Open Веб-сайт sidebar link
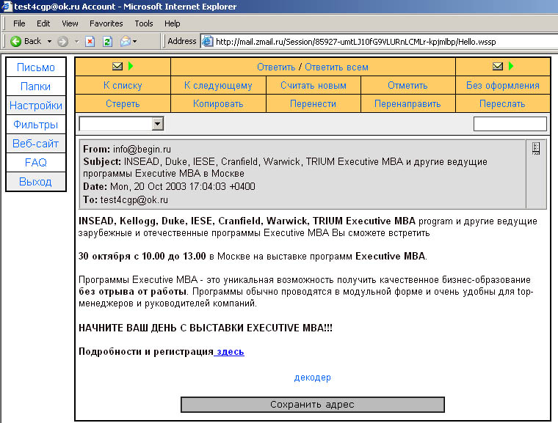This screenshot has height=423, width=558. point(36,144)
